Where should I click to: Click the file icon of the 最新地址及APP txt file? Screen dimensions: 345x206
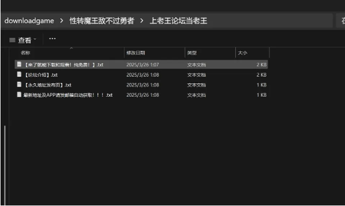(x=19, y=95)
